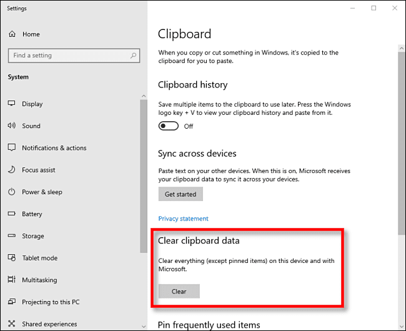Viewport: 406px width, 331px height.
Task: Click the Battery icon
Action: coord(11,214)
